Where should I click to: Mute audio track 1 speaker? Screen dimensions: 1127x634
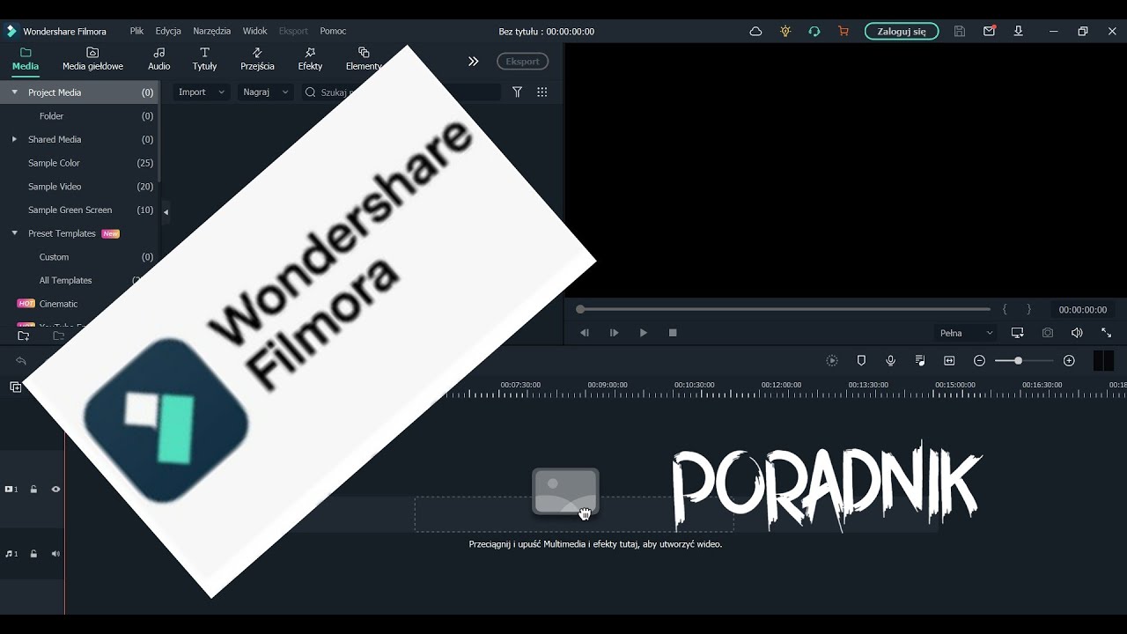(55, 554)
